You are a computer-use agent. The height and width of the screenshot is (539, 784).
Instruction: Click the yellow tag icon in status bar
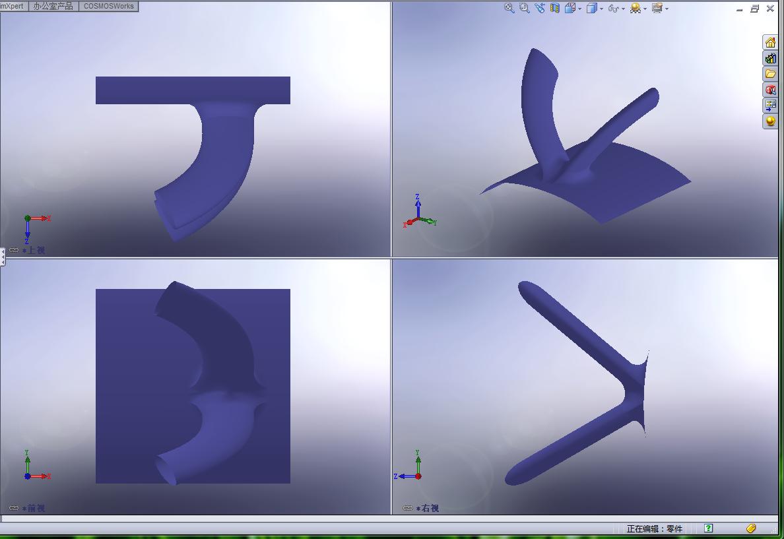[750, 528]
